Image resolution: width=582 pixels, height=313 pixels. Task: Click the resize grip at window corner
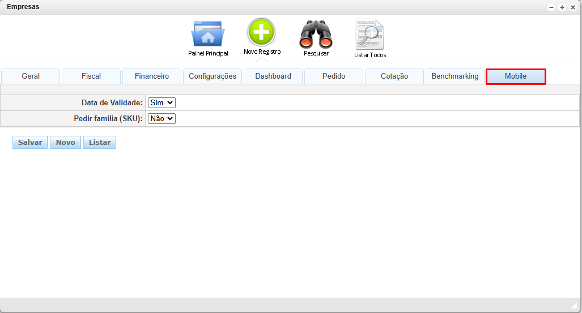pos(574,306)
